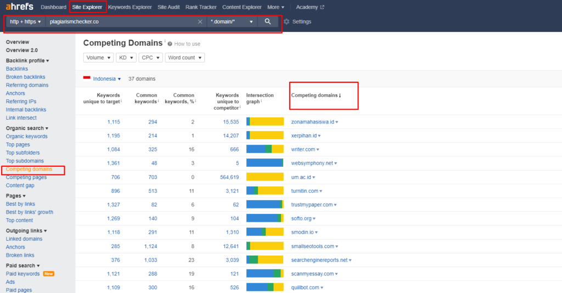This screenshot has width=562, height=293.
Task: Collapse the Paid search section
Action: (23, 266)
